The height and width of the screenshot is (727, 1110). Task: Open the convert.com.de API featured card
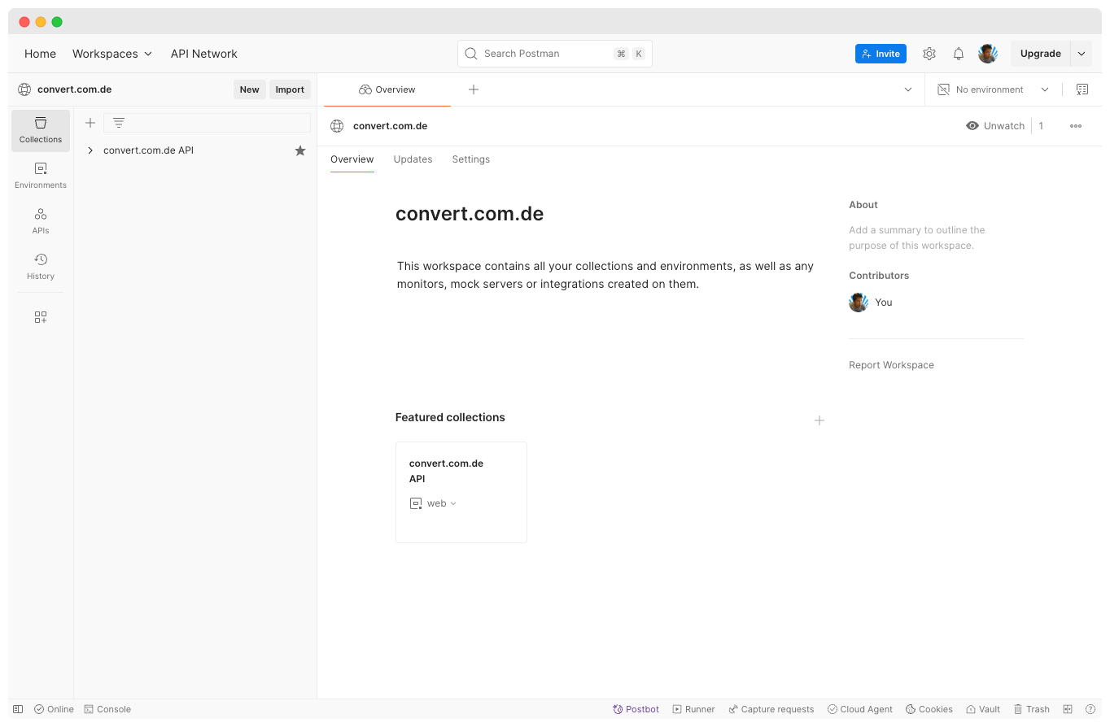[x=461, y=492]
